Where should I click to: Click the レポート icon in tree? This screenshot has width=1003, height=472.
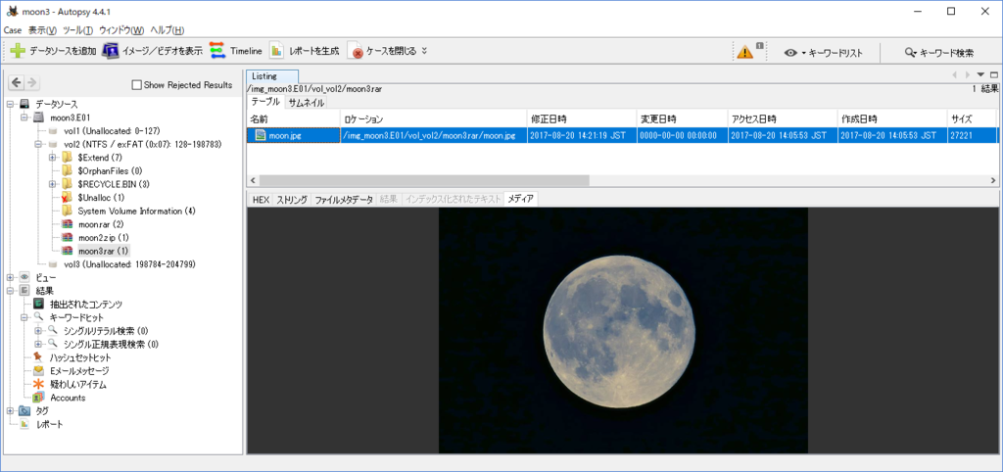coord(24,424)
